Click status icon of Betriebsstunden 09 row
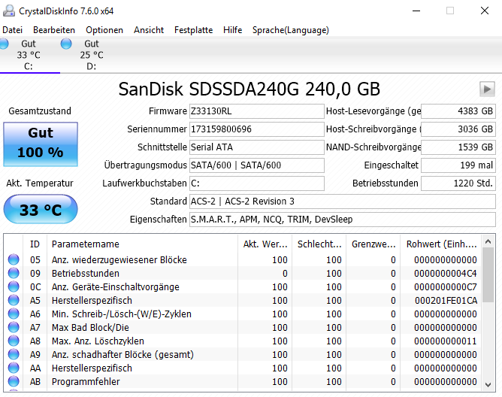Image resolution: width=502 pixels, height=397 pixels. click(14, 273)
